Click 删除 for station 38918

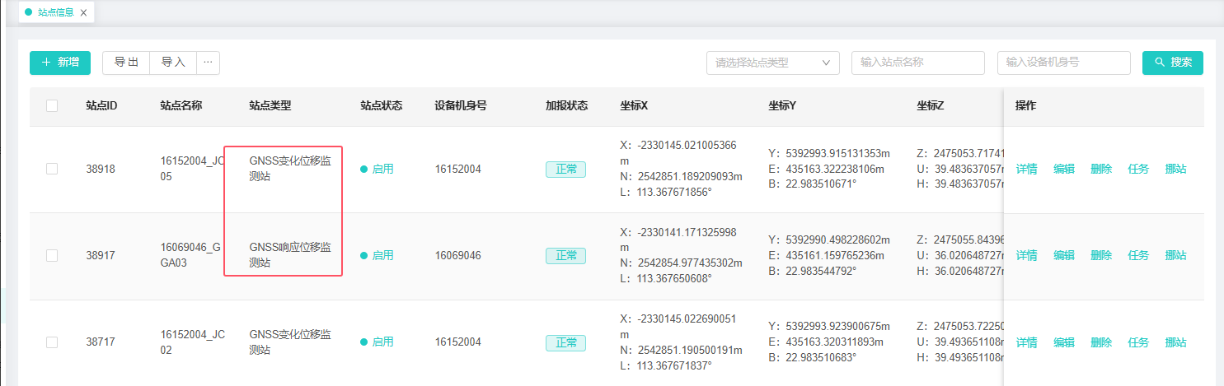tap(1101, 169)
